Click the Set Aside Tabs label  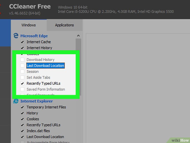coord(38,78)
